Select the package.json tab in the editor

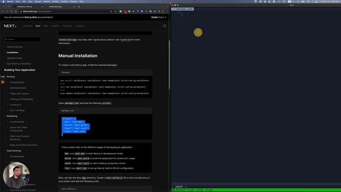[x=183, y=9]
